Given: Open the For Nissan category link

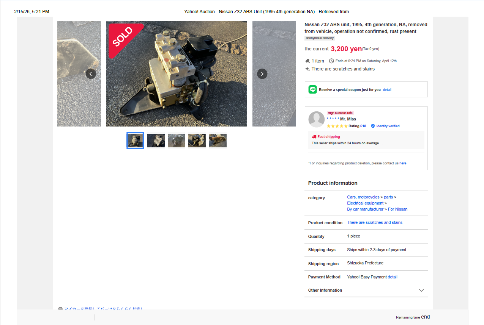Looking at the screenshot, I should (x=398, y=209).
